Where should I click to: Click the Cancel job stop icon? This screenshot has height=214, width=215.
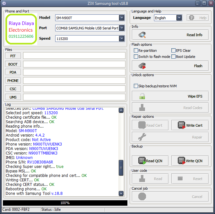[x=142, y=196]
